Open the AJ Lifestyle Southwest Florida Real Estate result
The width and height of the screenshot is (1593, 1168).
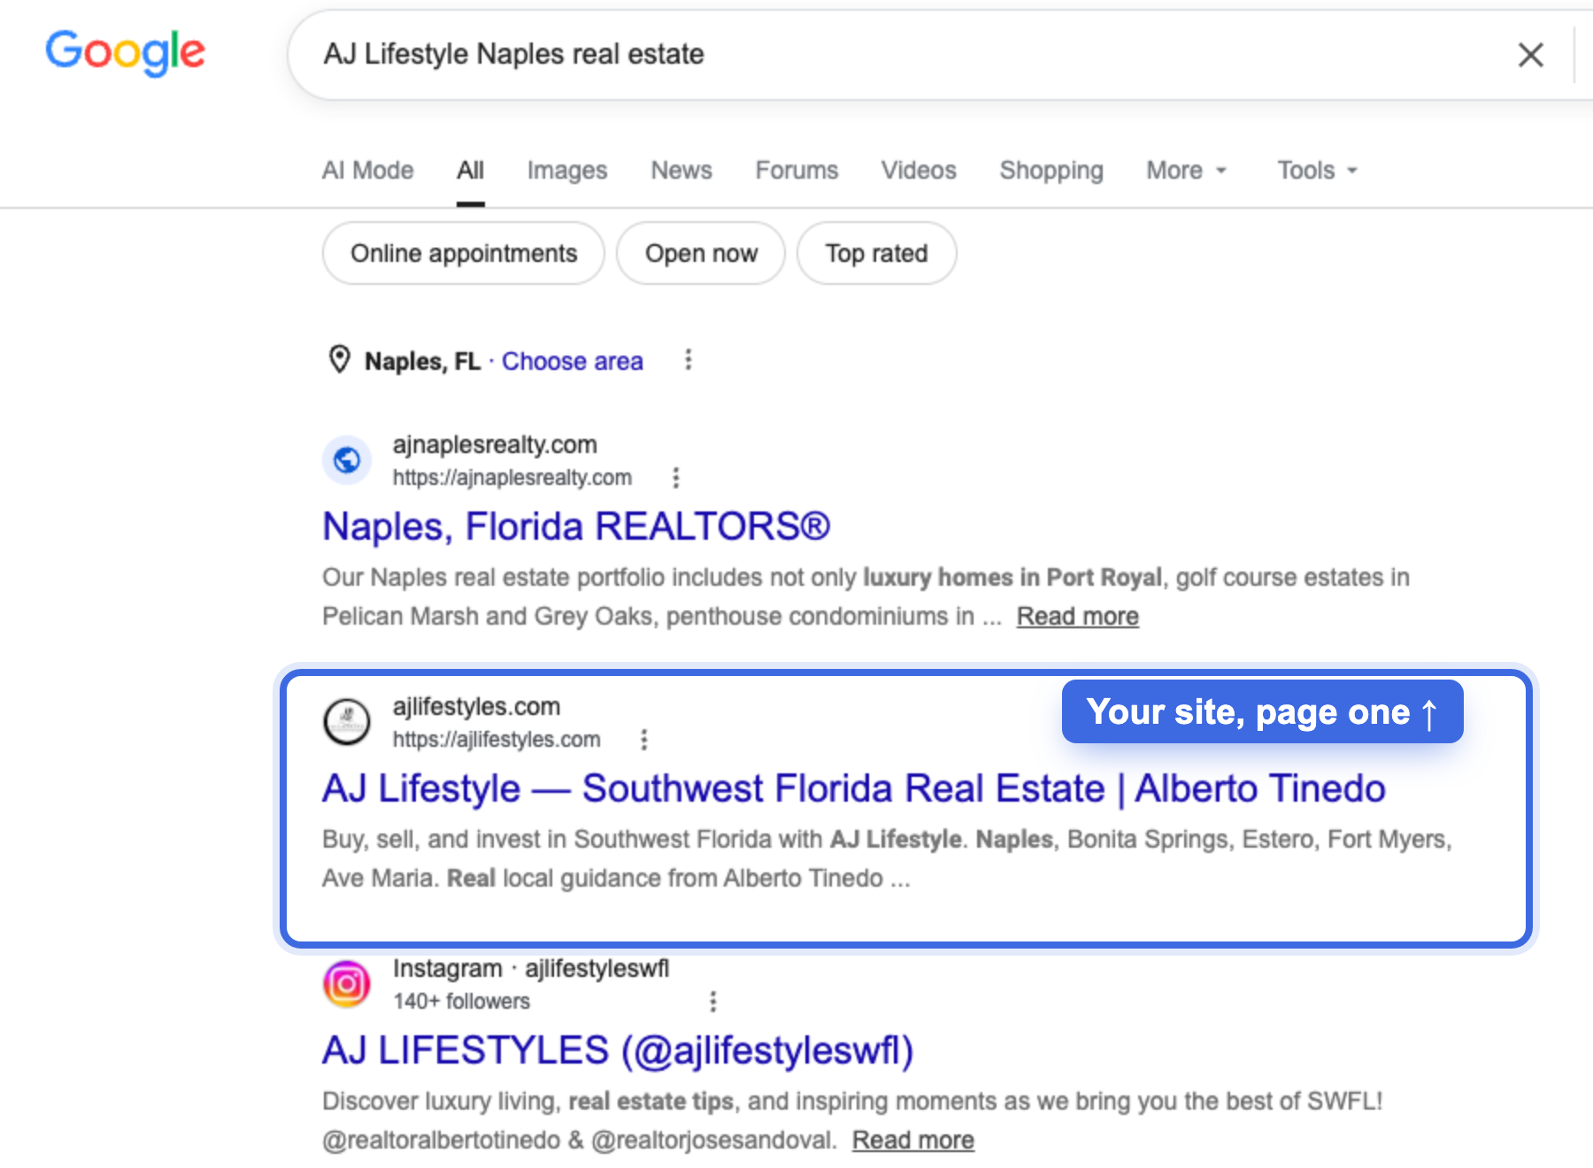tap(854, 788)
